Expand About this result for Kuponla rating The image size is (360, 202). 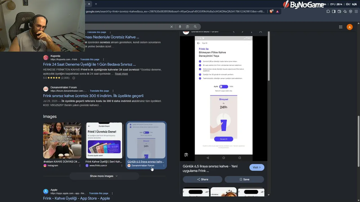click(x=74, y=78)
